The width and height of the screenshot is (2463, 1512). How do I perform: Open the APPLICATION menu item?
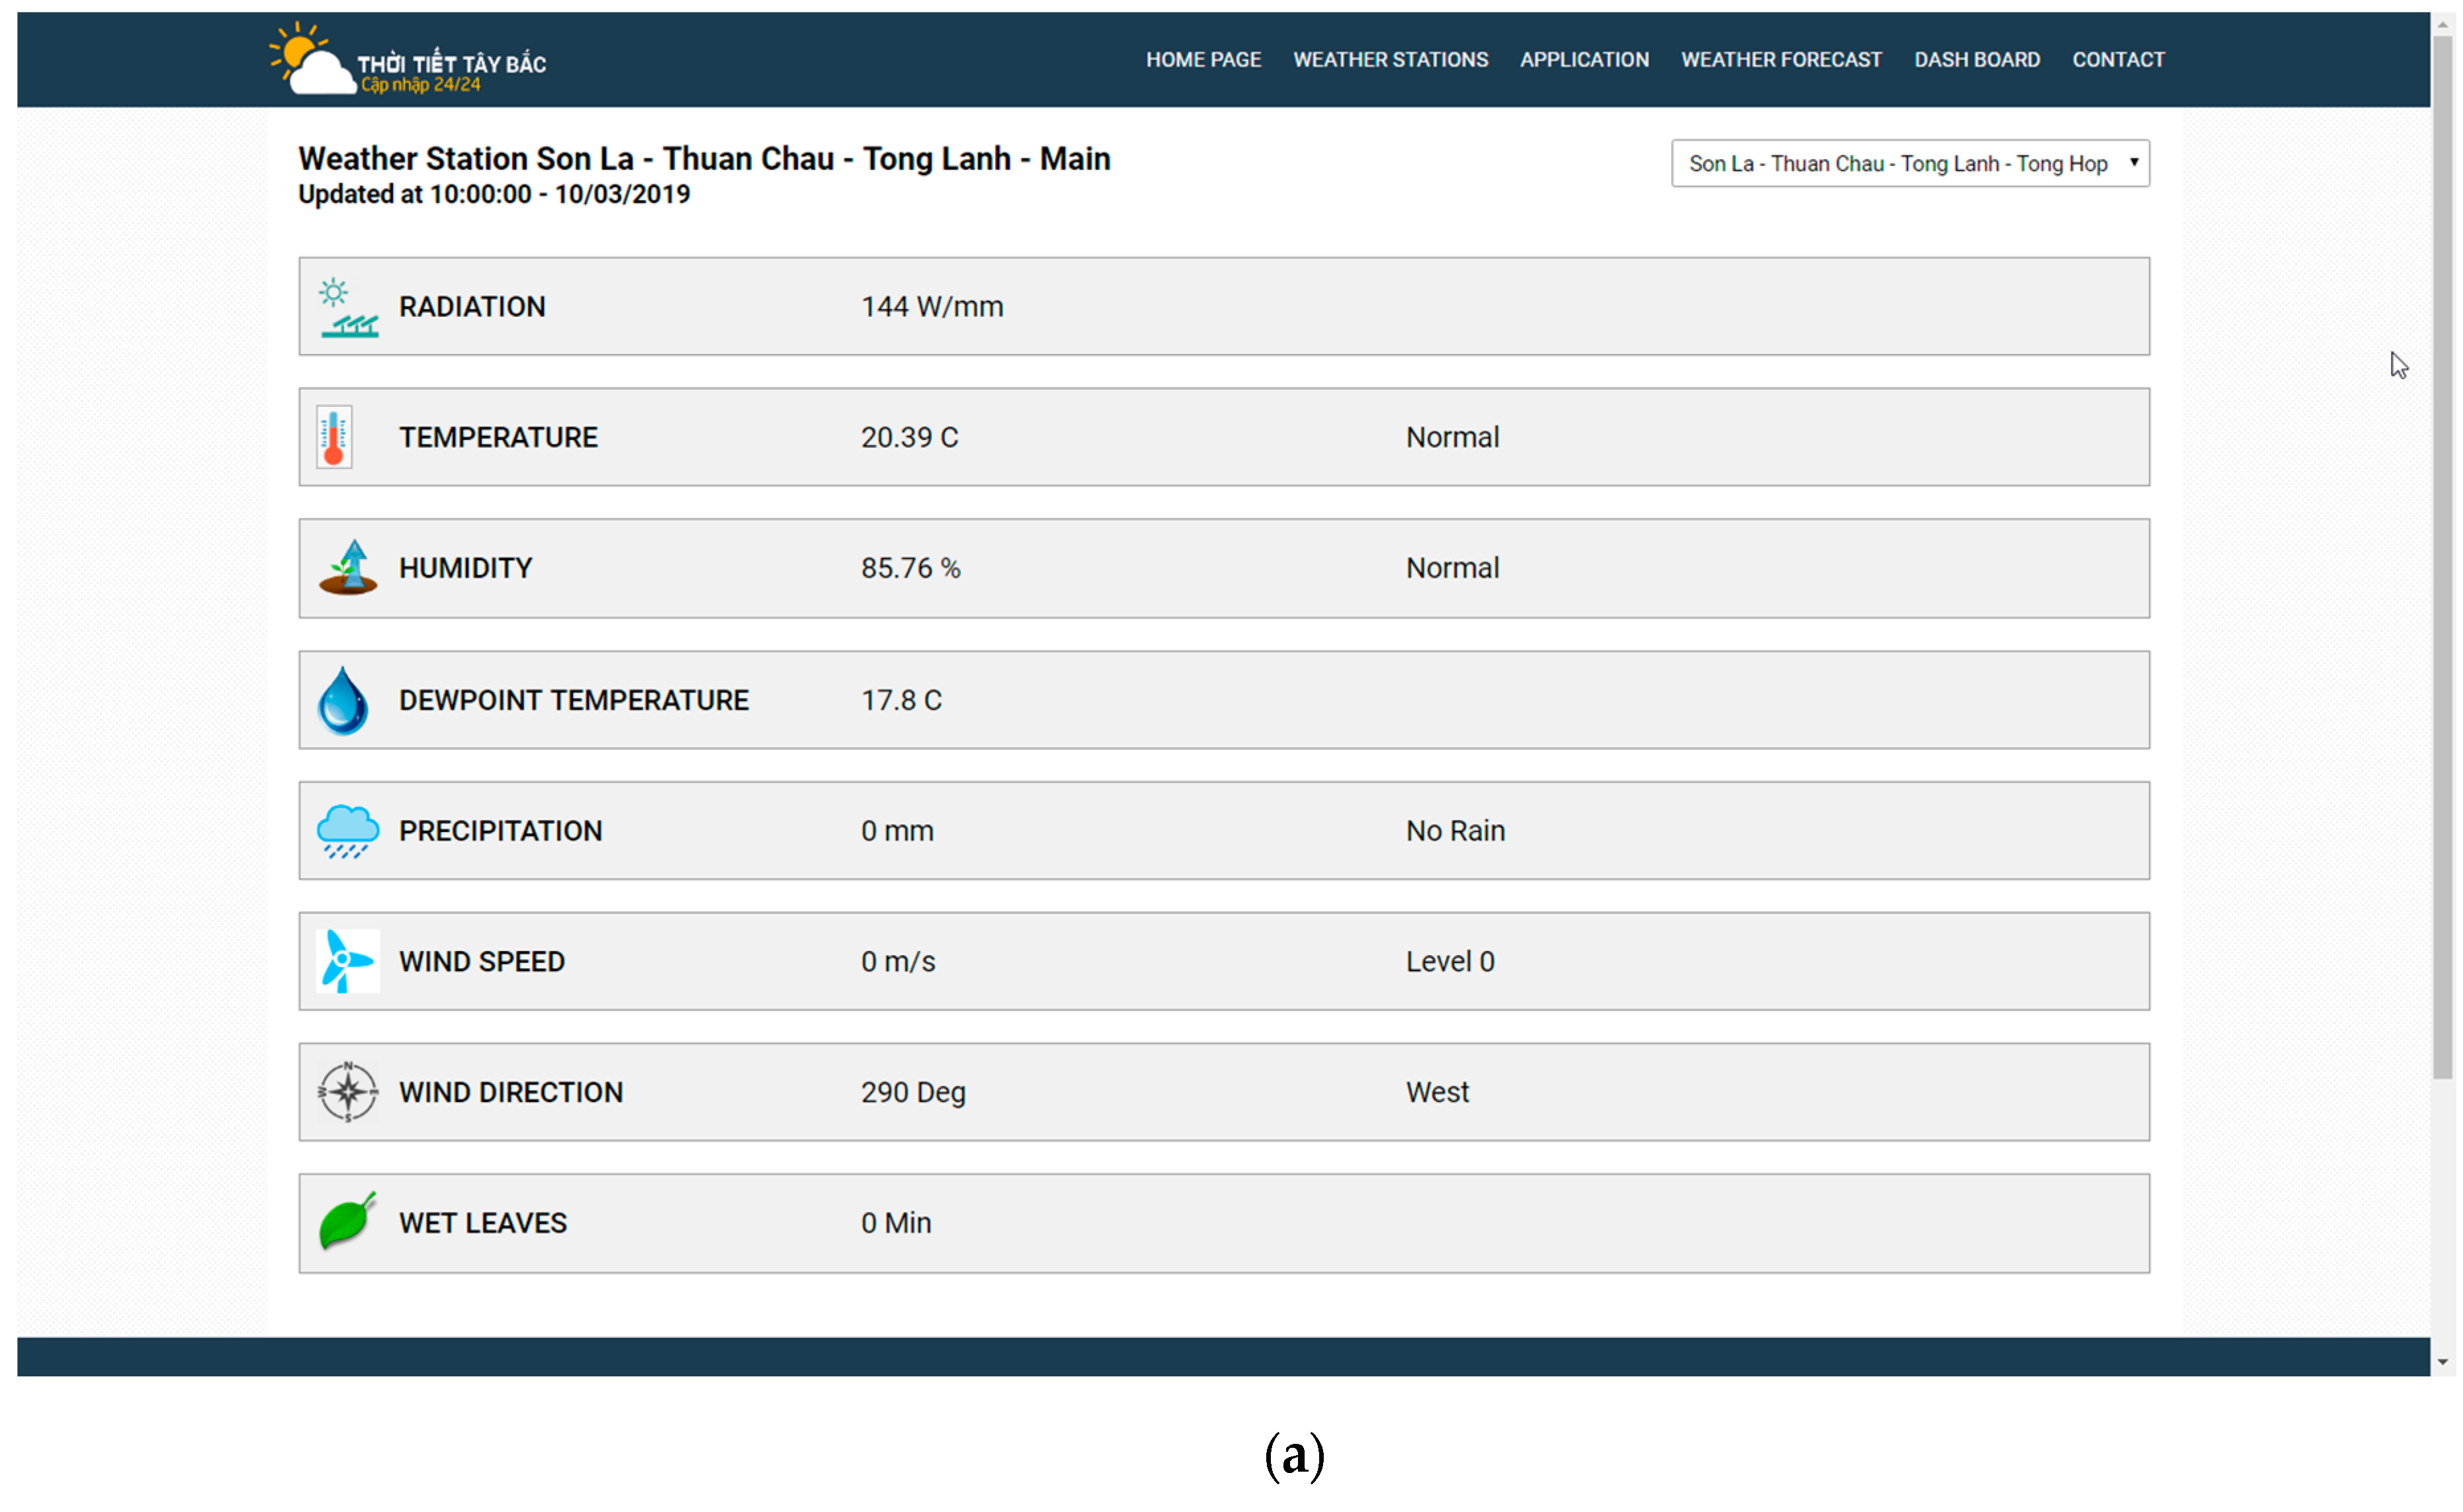(1584, 60)
